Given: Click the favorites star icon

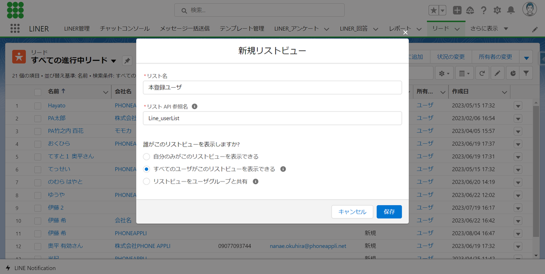Looking at the screenshot, I should pyautogui.click(x=433, y=10).
